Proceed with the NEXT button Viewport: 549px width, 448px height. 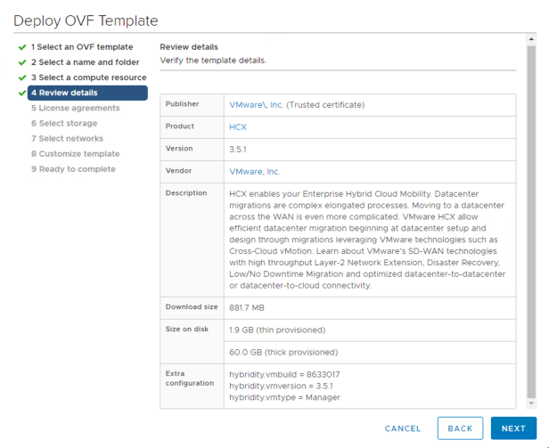pyautogui.click(x=513, y=428)
